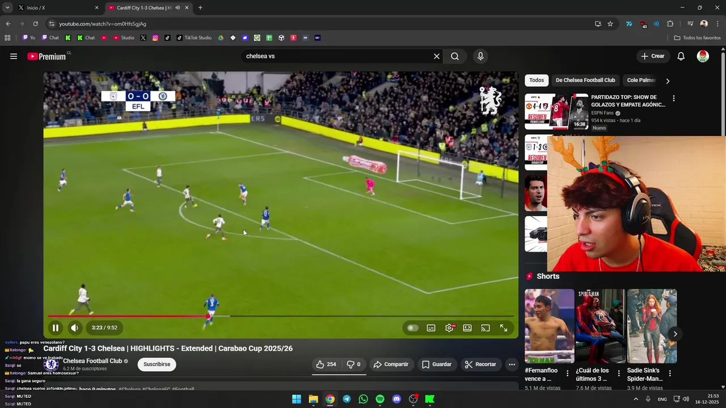726x408 pixels.
Task: Select the Cole Palmer chip
Action: (x=641, y=80)
